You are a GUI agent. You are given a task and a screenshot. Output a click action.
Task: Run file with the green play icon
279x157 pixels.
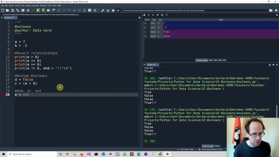(x=33, y=10)
